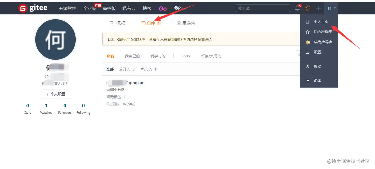This screenshot has width=375, height=169.
Task: Click the star icon beside 我的星选集
Action: point(308,32)
